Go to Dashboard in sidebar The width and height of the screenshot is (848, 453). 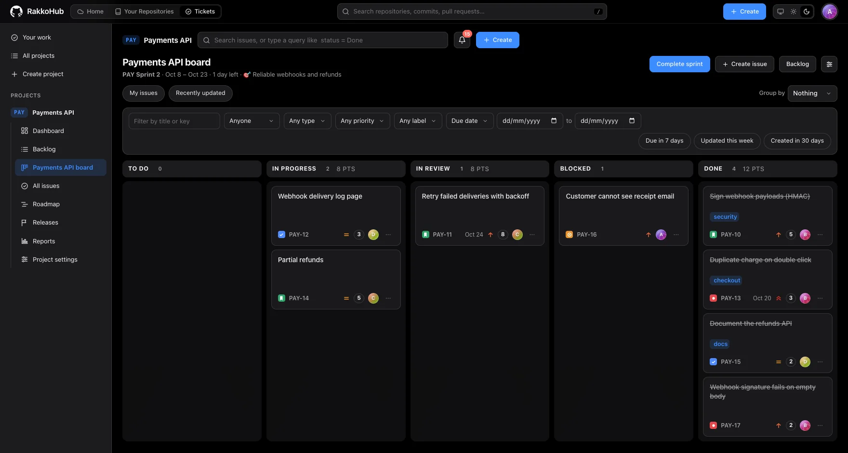coord(61,131)
